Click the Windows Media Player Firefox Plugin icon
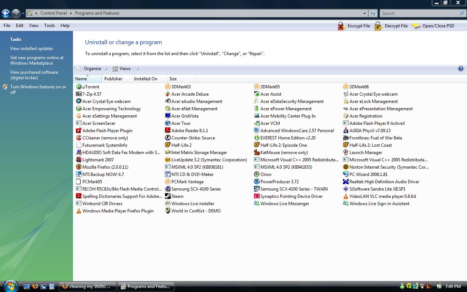 [78, 211]
